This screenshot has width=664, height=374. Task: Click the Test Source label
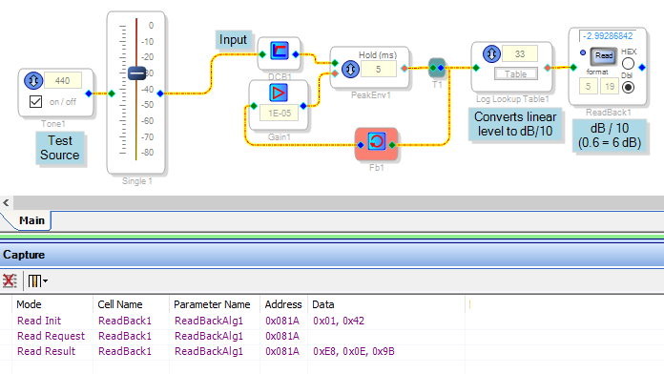(x=60, y=148)
